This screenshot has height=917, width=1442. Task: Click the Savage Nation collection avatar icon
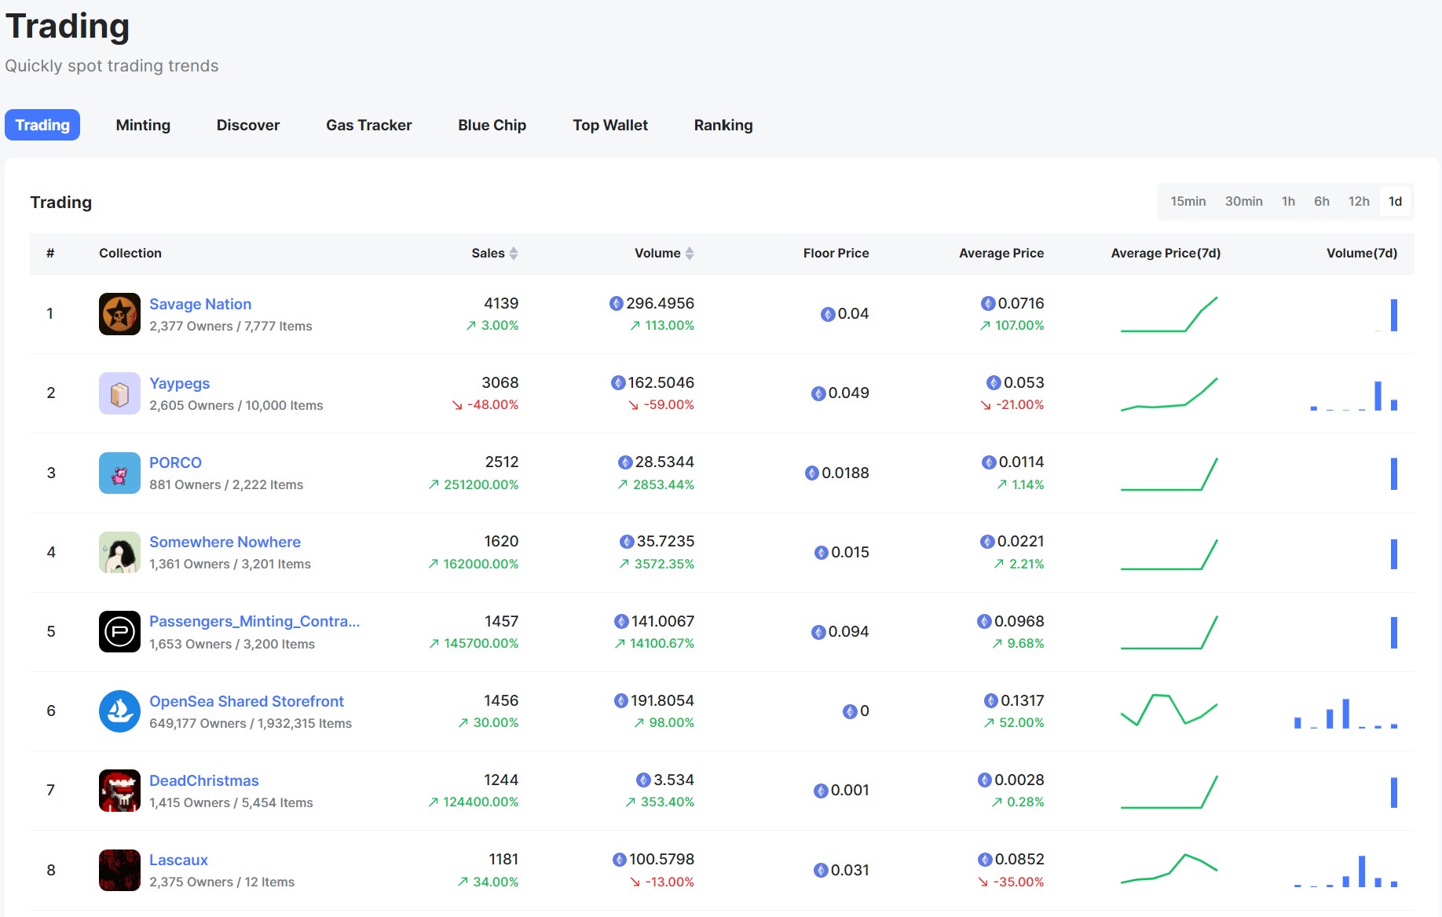coord(119,314)
